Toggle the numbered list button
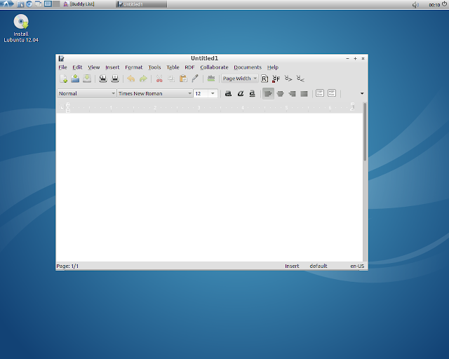This screenshot has height=359, width=449. pyautogui.click(x=320, y=93)
